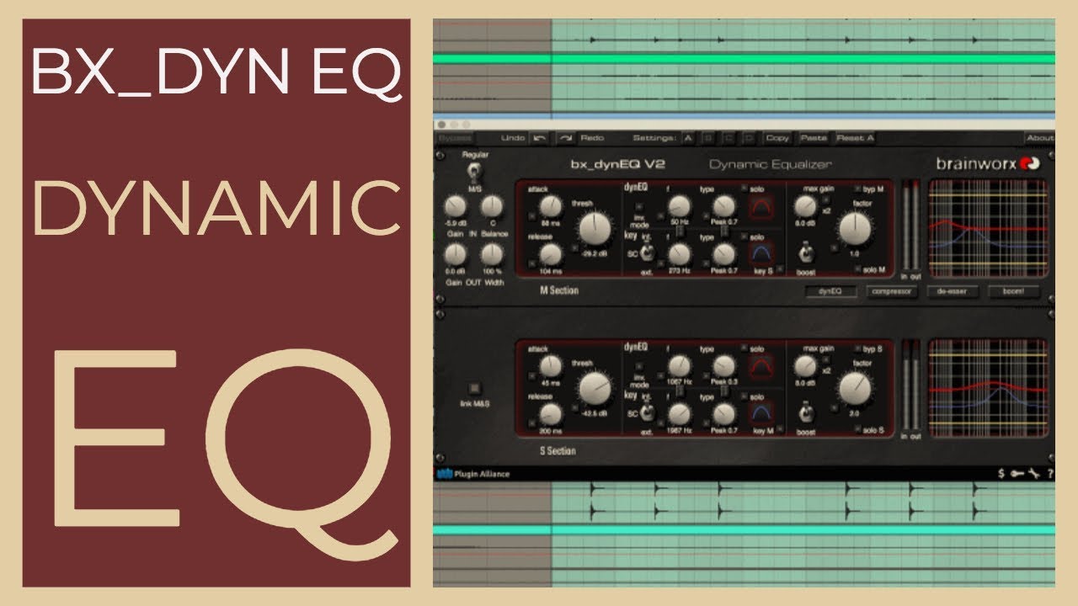This screenshot has height=606, width=1078.
Task: Check the solo S checkbox
Action: (x=857, y=430)
